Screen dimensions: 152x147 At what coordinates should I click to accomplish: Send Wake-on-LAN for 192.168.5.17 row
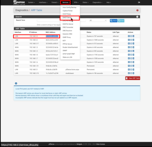coord(131,44)
